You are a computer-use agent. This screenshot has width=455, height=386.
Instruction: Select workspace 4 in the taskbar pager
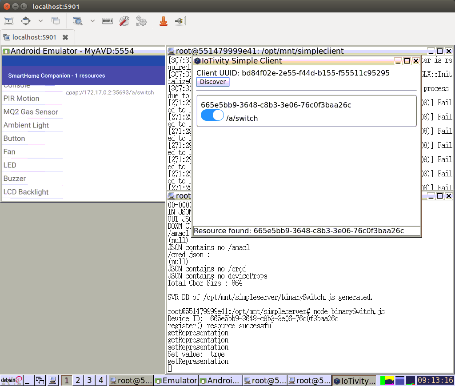pyautogui.click(x=101, y=380)
